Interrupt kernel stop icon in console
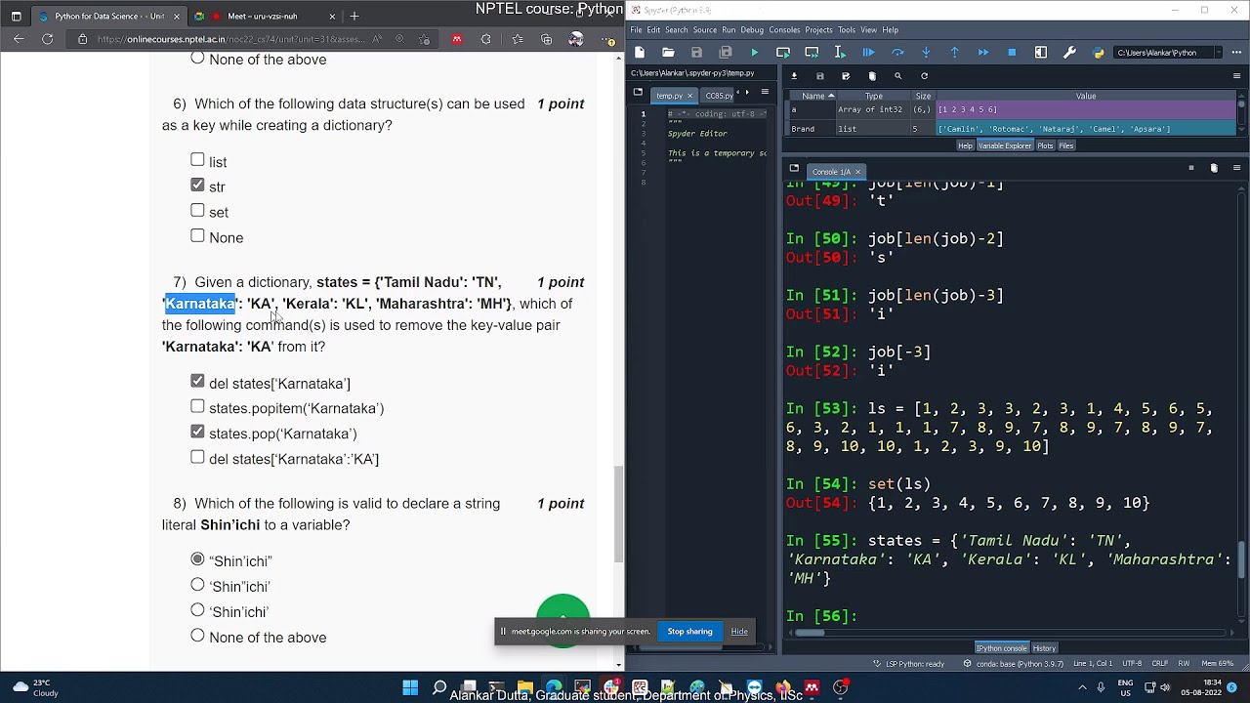Viewport: 1250px width, 703px height. pyautogui.click(x=1190, y=168)
